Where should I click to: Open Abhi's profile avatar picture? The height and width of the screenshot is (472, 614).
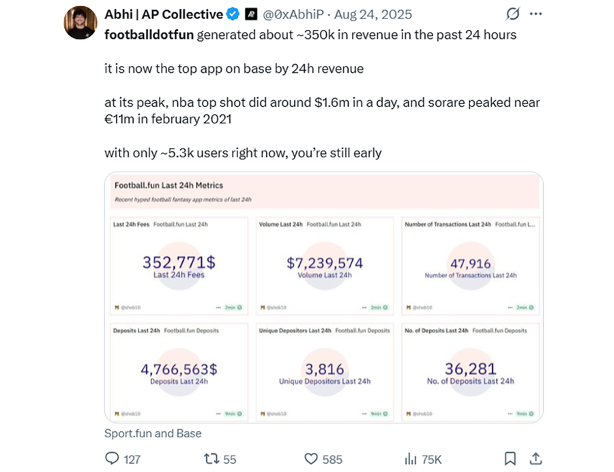click(81, 22)
